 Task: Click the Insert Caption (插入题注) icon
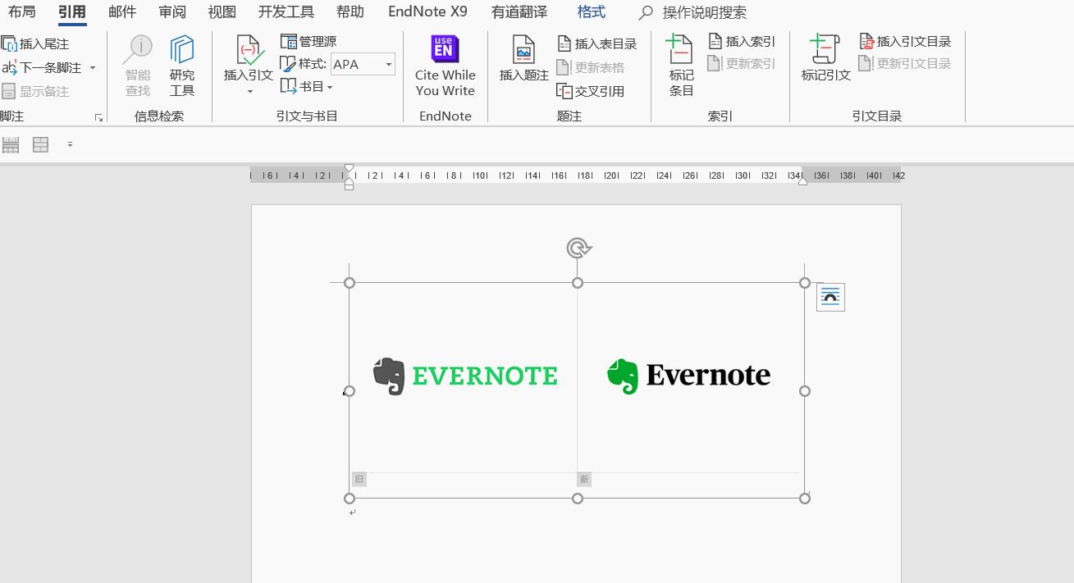point(523,51)
